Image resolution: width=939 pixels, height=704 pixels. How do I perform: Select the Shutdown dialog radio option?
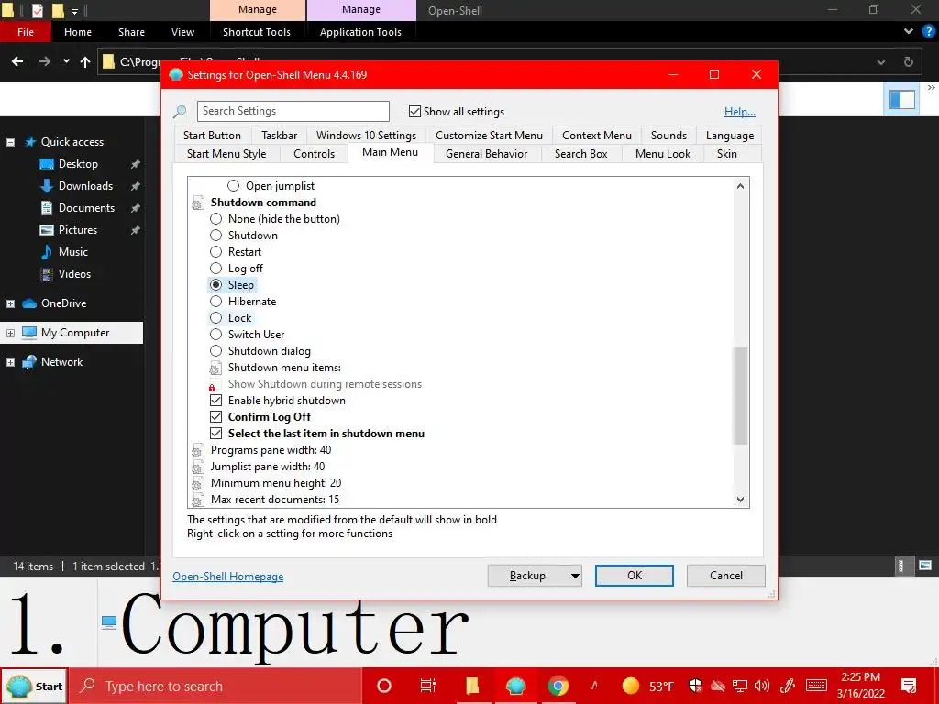point(215,351)
